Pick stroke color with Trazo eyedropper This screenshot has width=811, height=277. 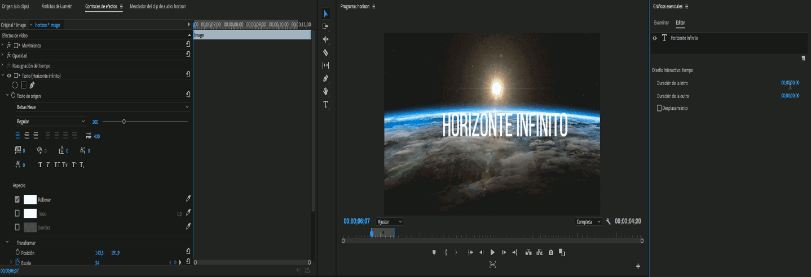point(188,213)
